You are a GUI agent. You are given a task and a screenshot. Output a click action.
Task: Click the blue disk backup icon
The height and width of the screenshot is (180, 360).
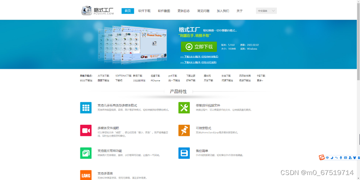coord(184,153)
